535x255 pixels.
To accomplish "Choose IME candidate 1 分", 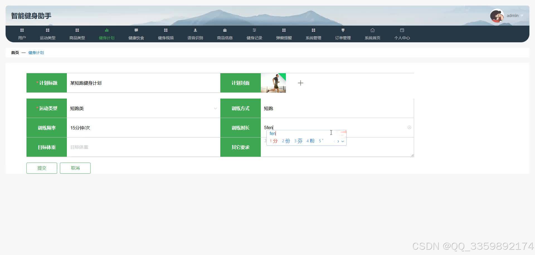I will coord(274,141).
